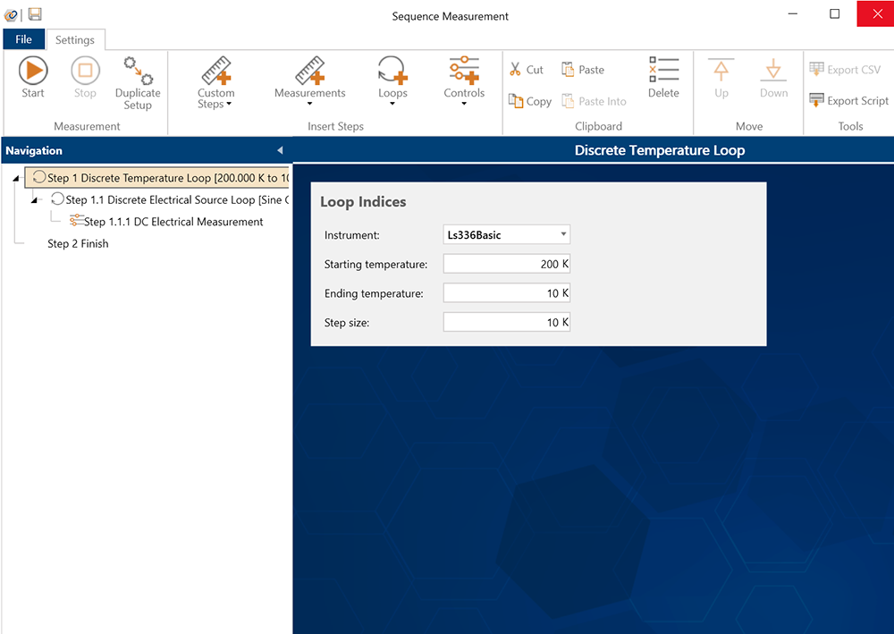Click the Export Script icon
Image resolution: width=894 pixels, height=634 pixels.
point(817,100)
